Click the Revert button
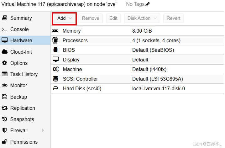 (173, 18)
